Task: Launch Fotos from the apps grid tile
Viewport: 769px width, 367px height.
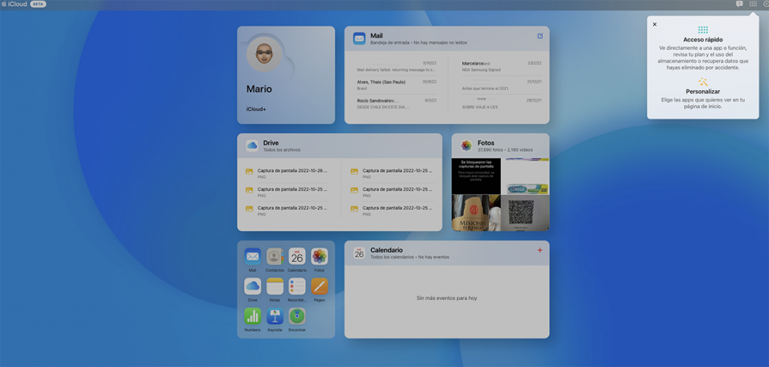Action: point(319,256)
